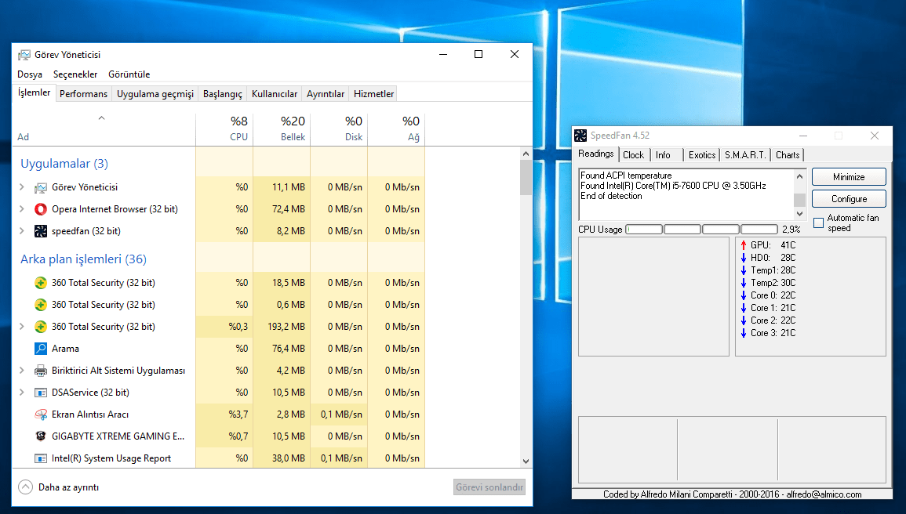Switch to the Başlangıç tab

click(x=223, y=94)
